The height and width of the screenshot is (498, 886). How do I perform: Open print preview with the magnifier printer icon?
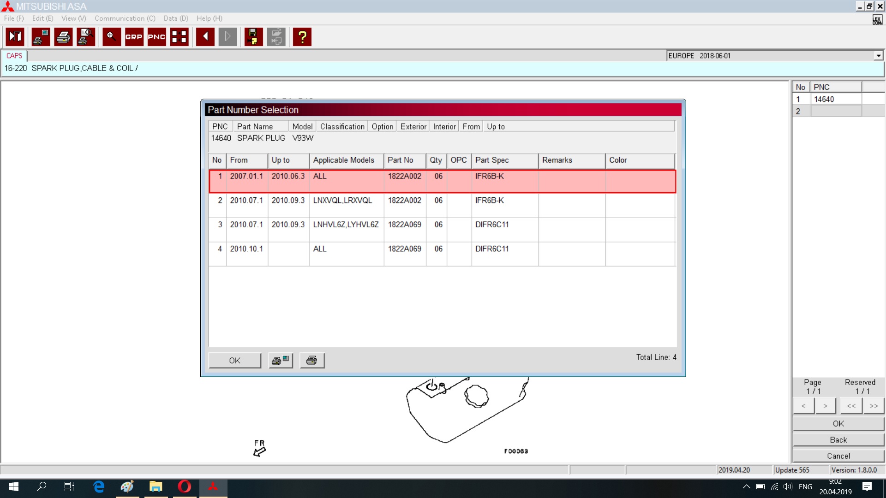click(x=86, y=37)
